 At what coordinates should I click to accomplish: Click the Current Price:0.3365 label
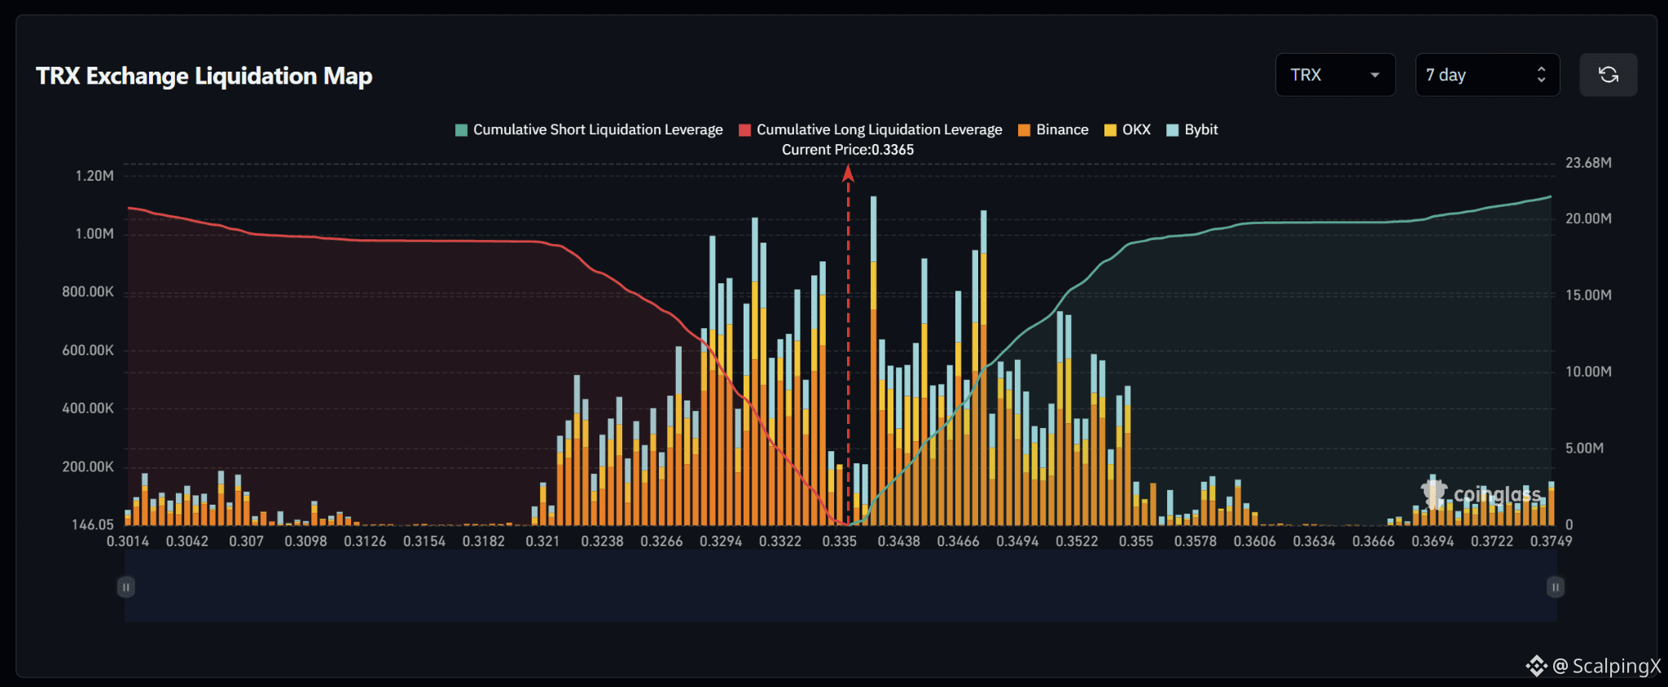click(848, 150)
